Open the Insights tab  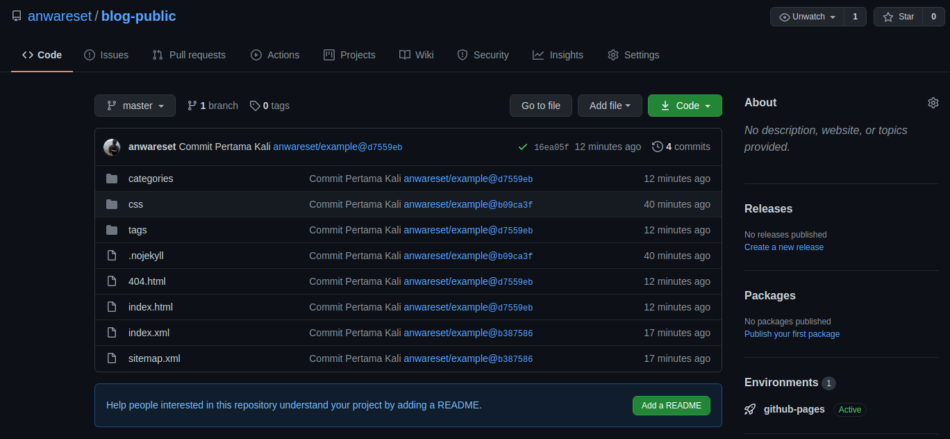coord(558,55)
